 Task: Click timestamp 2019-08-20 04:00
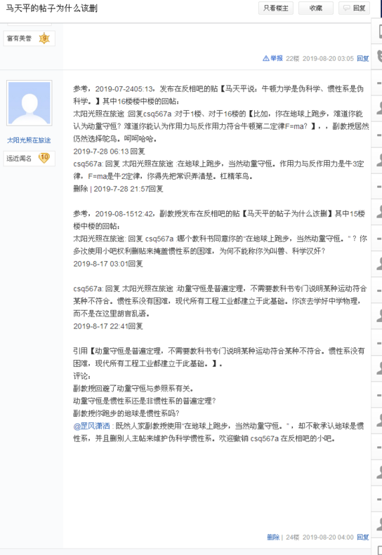328,537
